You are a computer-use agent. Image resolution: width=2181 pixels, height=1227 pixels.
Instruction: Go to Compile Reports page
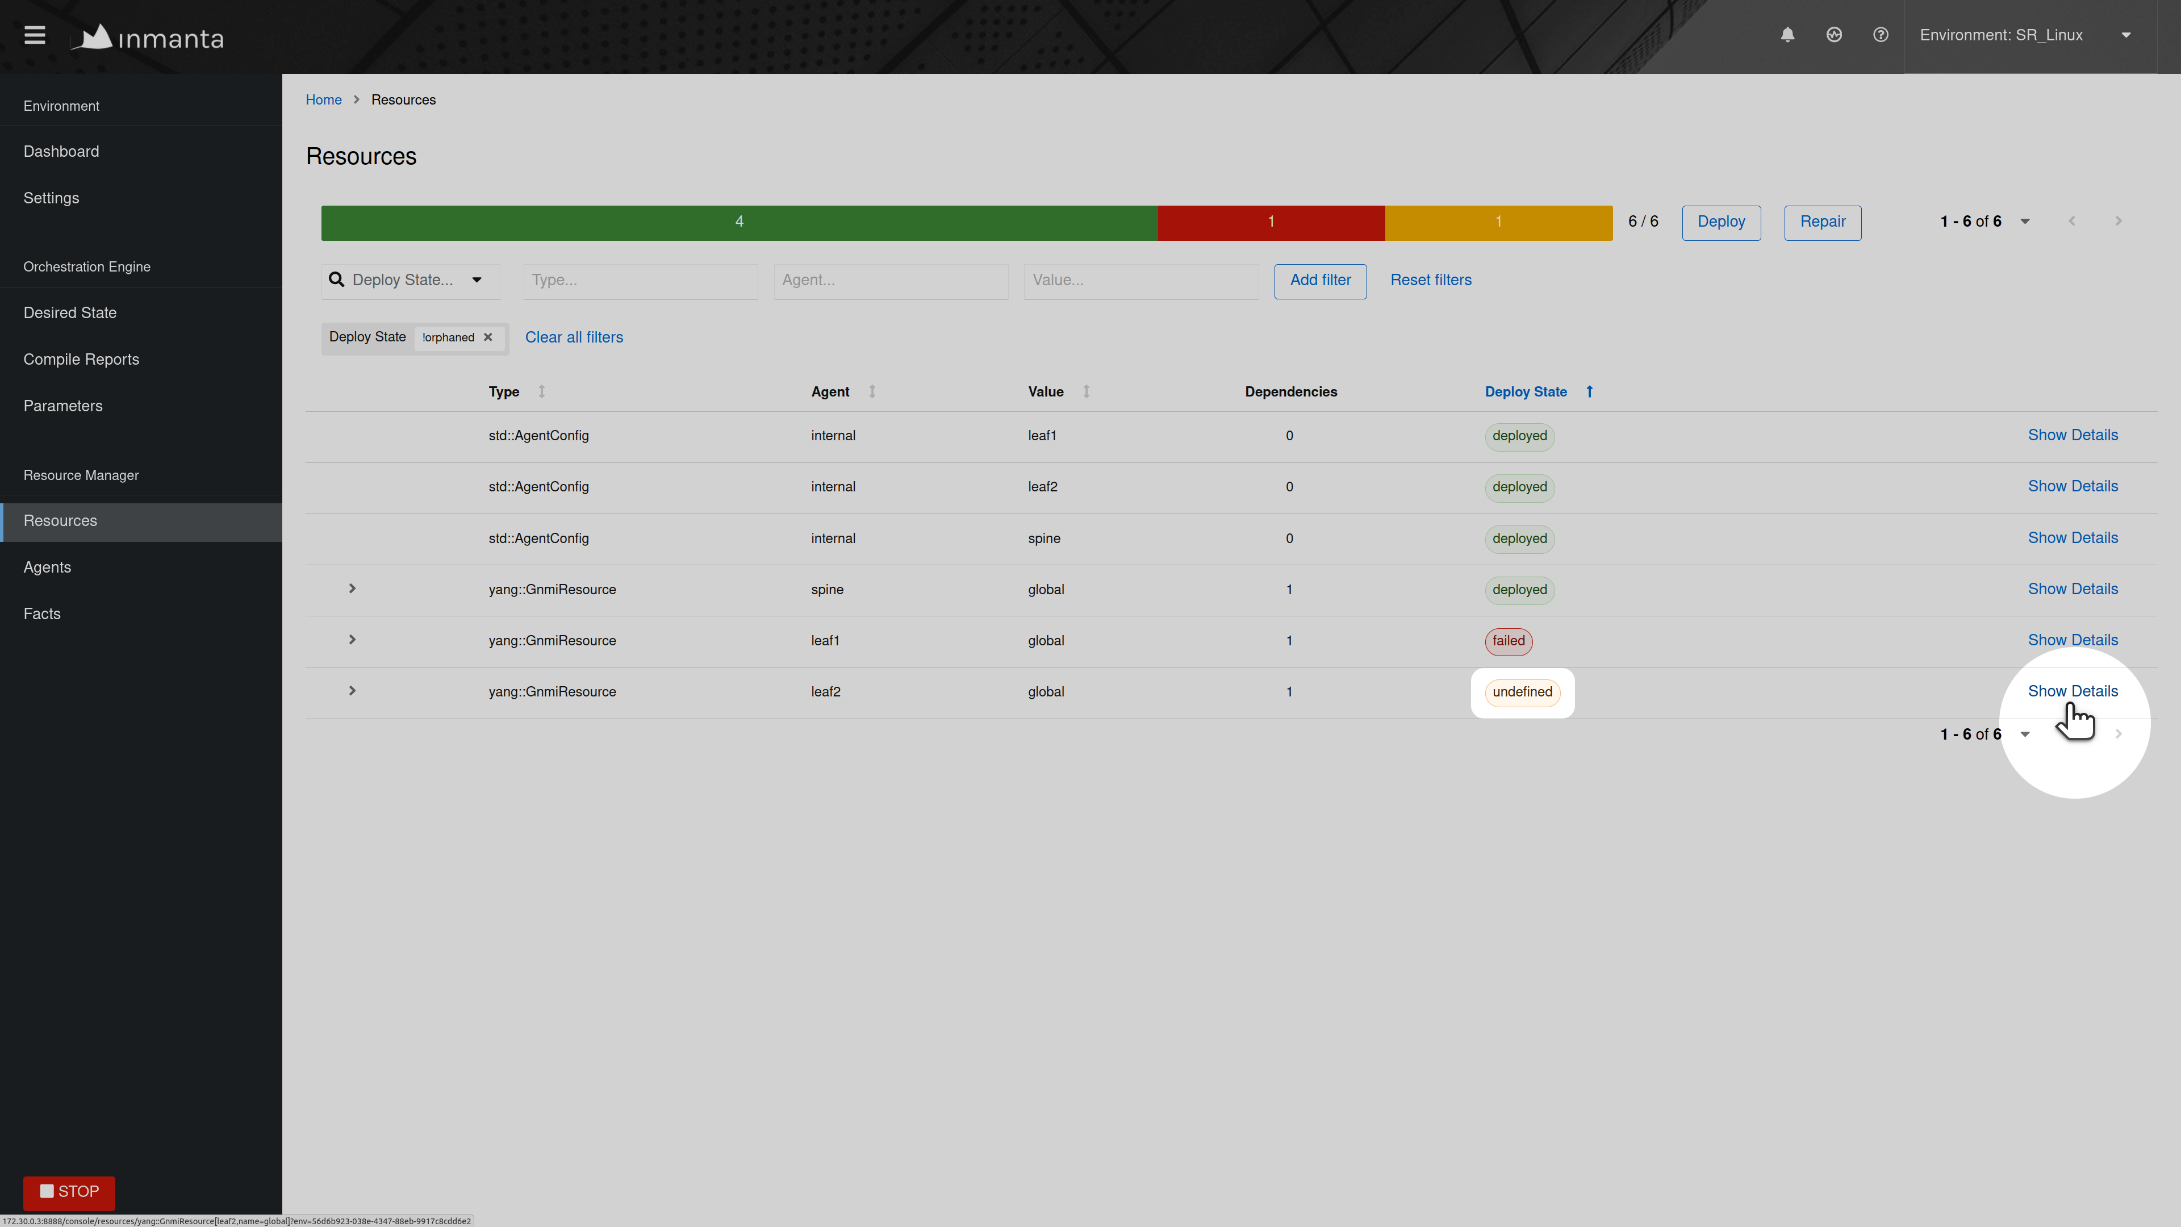81,359
